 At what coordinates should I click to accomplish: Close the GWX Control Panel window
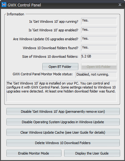120,5
